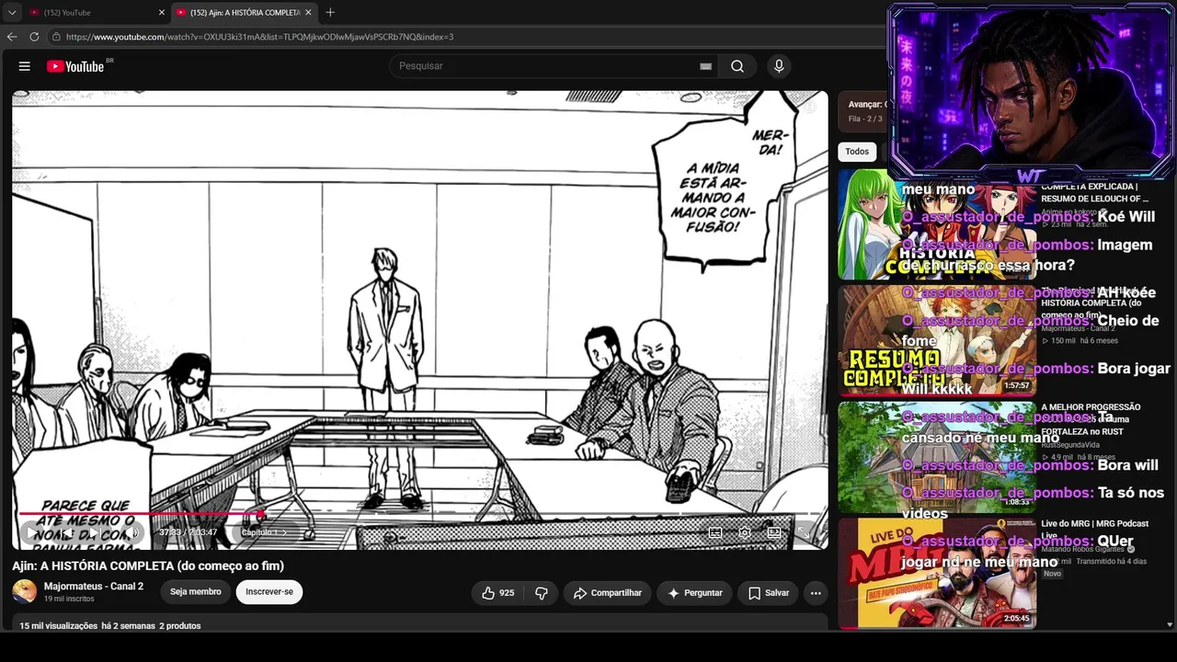Viewport: 1177px width, 662px height.
Task: Click the video timestamp 37:33 / 2:03:47
Action: (x=188, y=532)
